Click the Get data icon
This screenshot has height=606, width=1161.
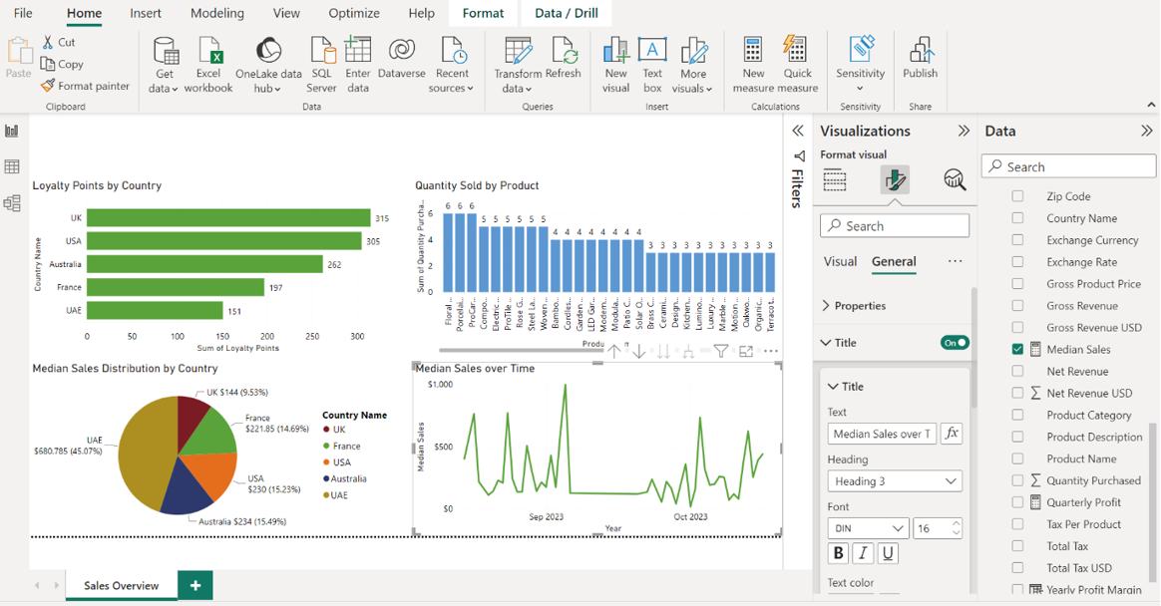[x=165, y=52]
